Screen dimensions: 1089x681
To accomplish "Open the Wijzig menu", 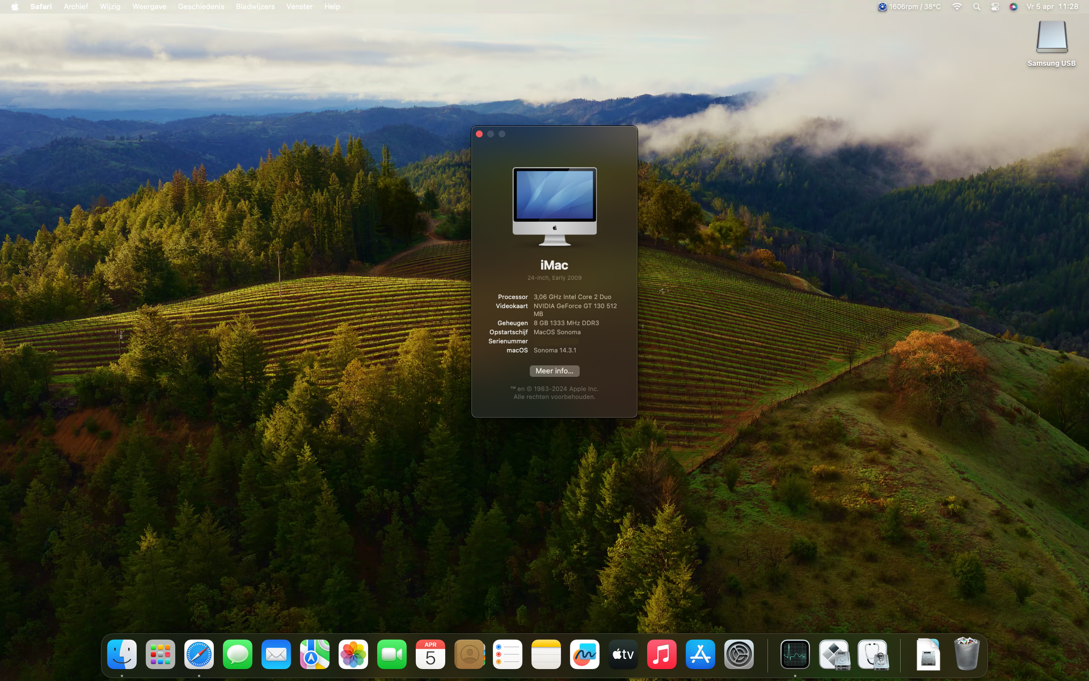I will pos(110,7).
